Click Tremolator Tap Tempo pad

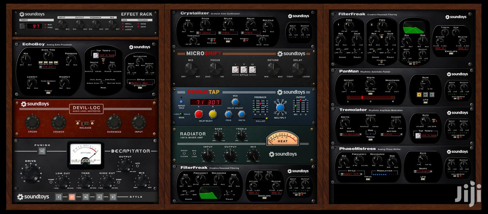click(x=418, y=135)
